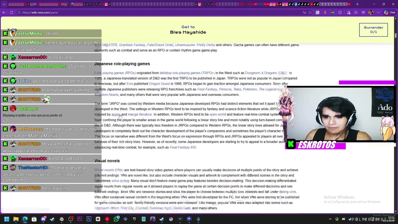The height and width of the screenshot is (224, 398).
Task: Follow the Final Fantasy XVI link
Action: [x=183, y=147]
